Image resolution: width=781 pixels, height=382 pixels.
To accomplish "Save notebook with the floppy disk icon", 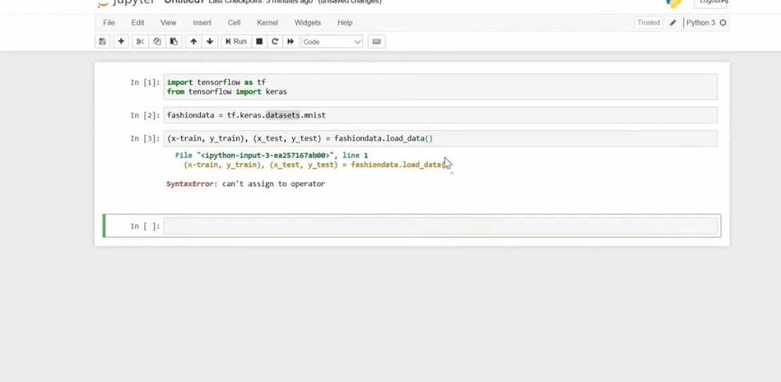I will 102,42.
